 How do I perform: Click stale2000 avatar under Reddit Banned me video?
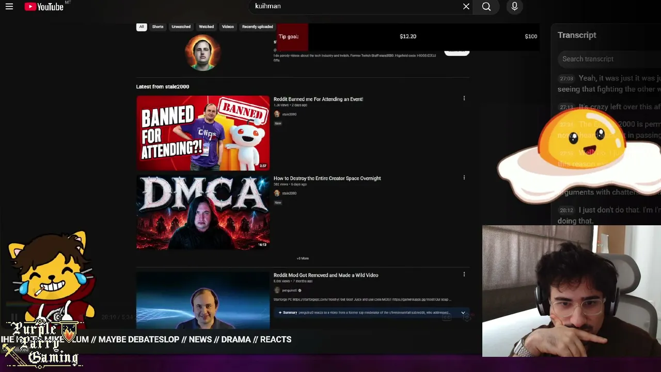click(x=277, y=114)
